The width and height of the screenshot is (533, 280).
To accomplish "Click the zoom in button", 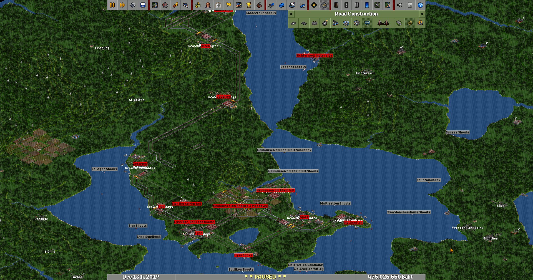I will click(314, 5).
